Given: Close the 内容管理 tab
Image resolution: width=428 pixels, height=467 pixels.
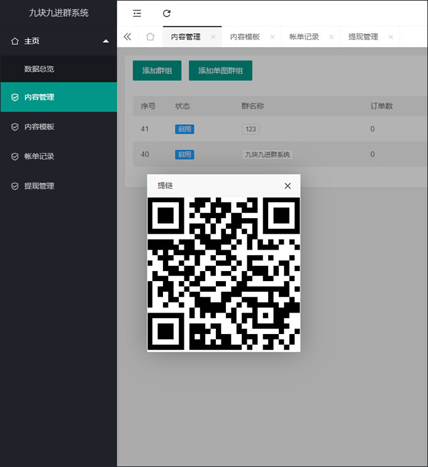Looking at the screenshot, I should click(213, 37).
